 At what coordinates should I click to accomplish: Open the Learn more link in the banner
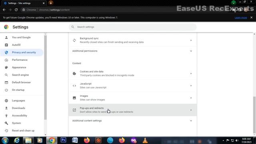click(241, 18)
